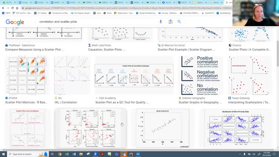Image resolution: width=279 pixels, height=157 pixels.
Task: Click "Scatter Plot as a QC Tool" link
Action: 122,102
